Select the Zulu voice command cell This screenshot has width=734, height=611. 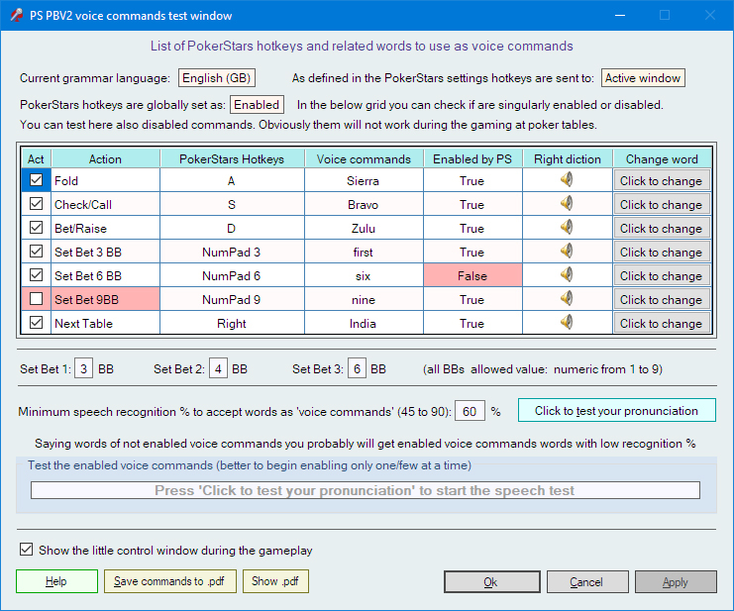(364, 229)
